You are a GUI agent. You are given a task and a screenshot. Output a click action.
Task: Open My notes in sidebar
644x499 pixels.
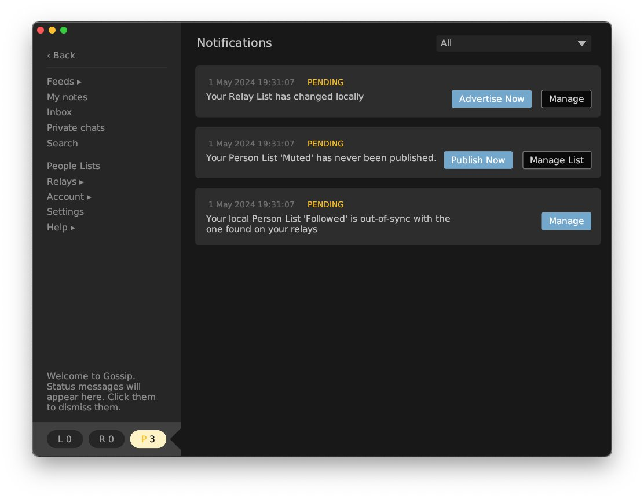pos(67,97)
